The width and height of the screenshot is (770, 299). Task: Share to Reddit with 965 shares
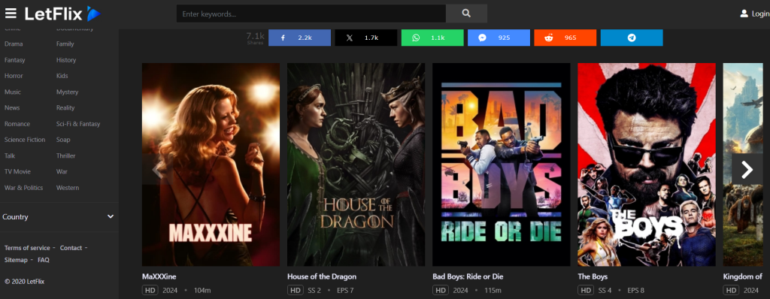565,38
